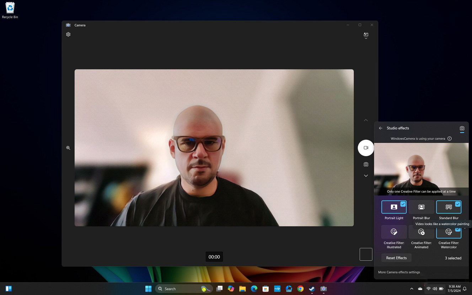The height and width of the screenshot is (295, 472).
Task: Click the OneDrive cloud tray icon
Action: pos(420,289)
